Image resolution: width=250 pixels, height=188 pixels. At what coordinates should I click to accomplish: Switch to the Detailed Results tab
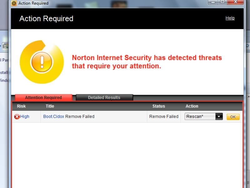(x=104, y=97)
